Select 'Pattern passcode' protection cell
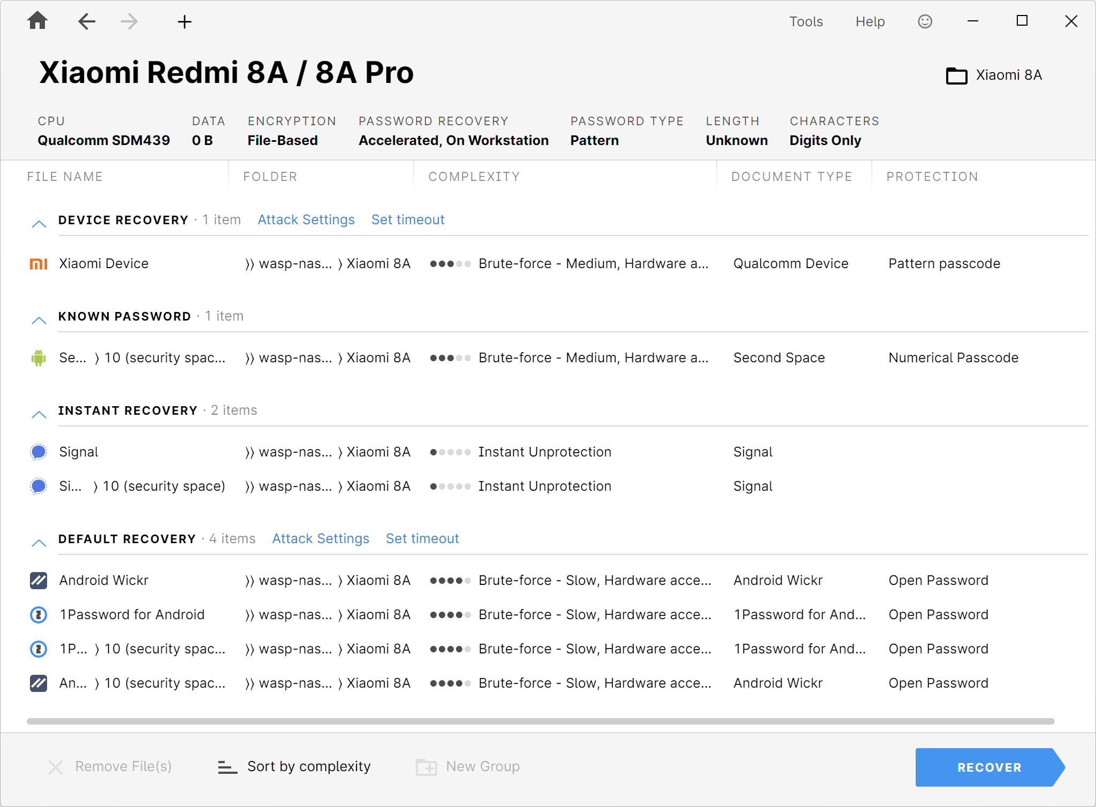Viewport: 1096px width, 807px height. (x=945, y=264)
